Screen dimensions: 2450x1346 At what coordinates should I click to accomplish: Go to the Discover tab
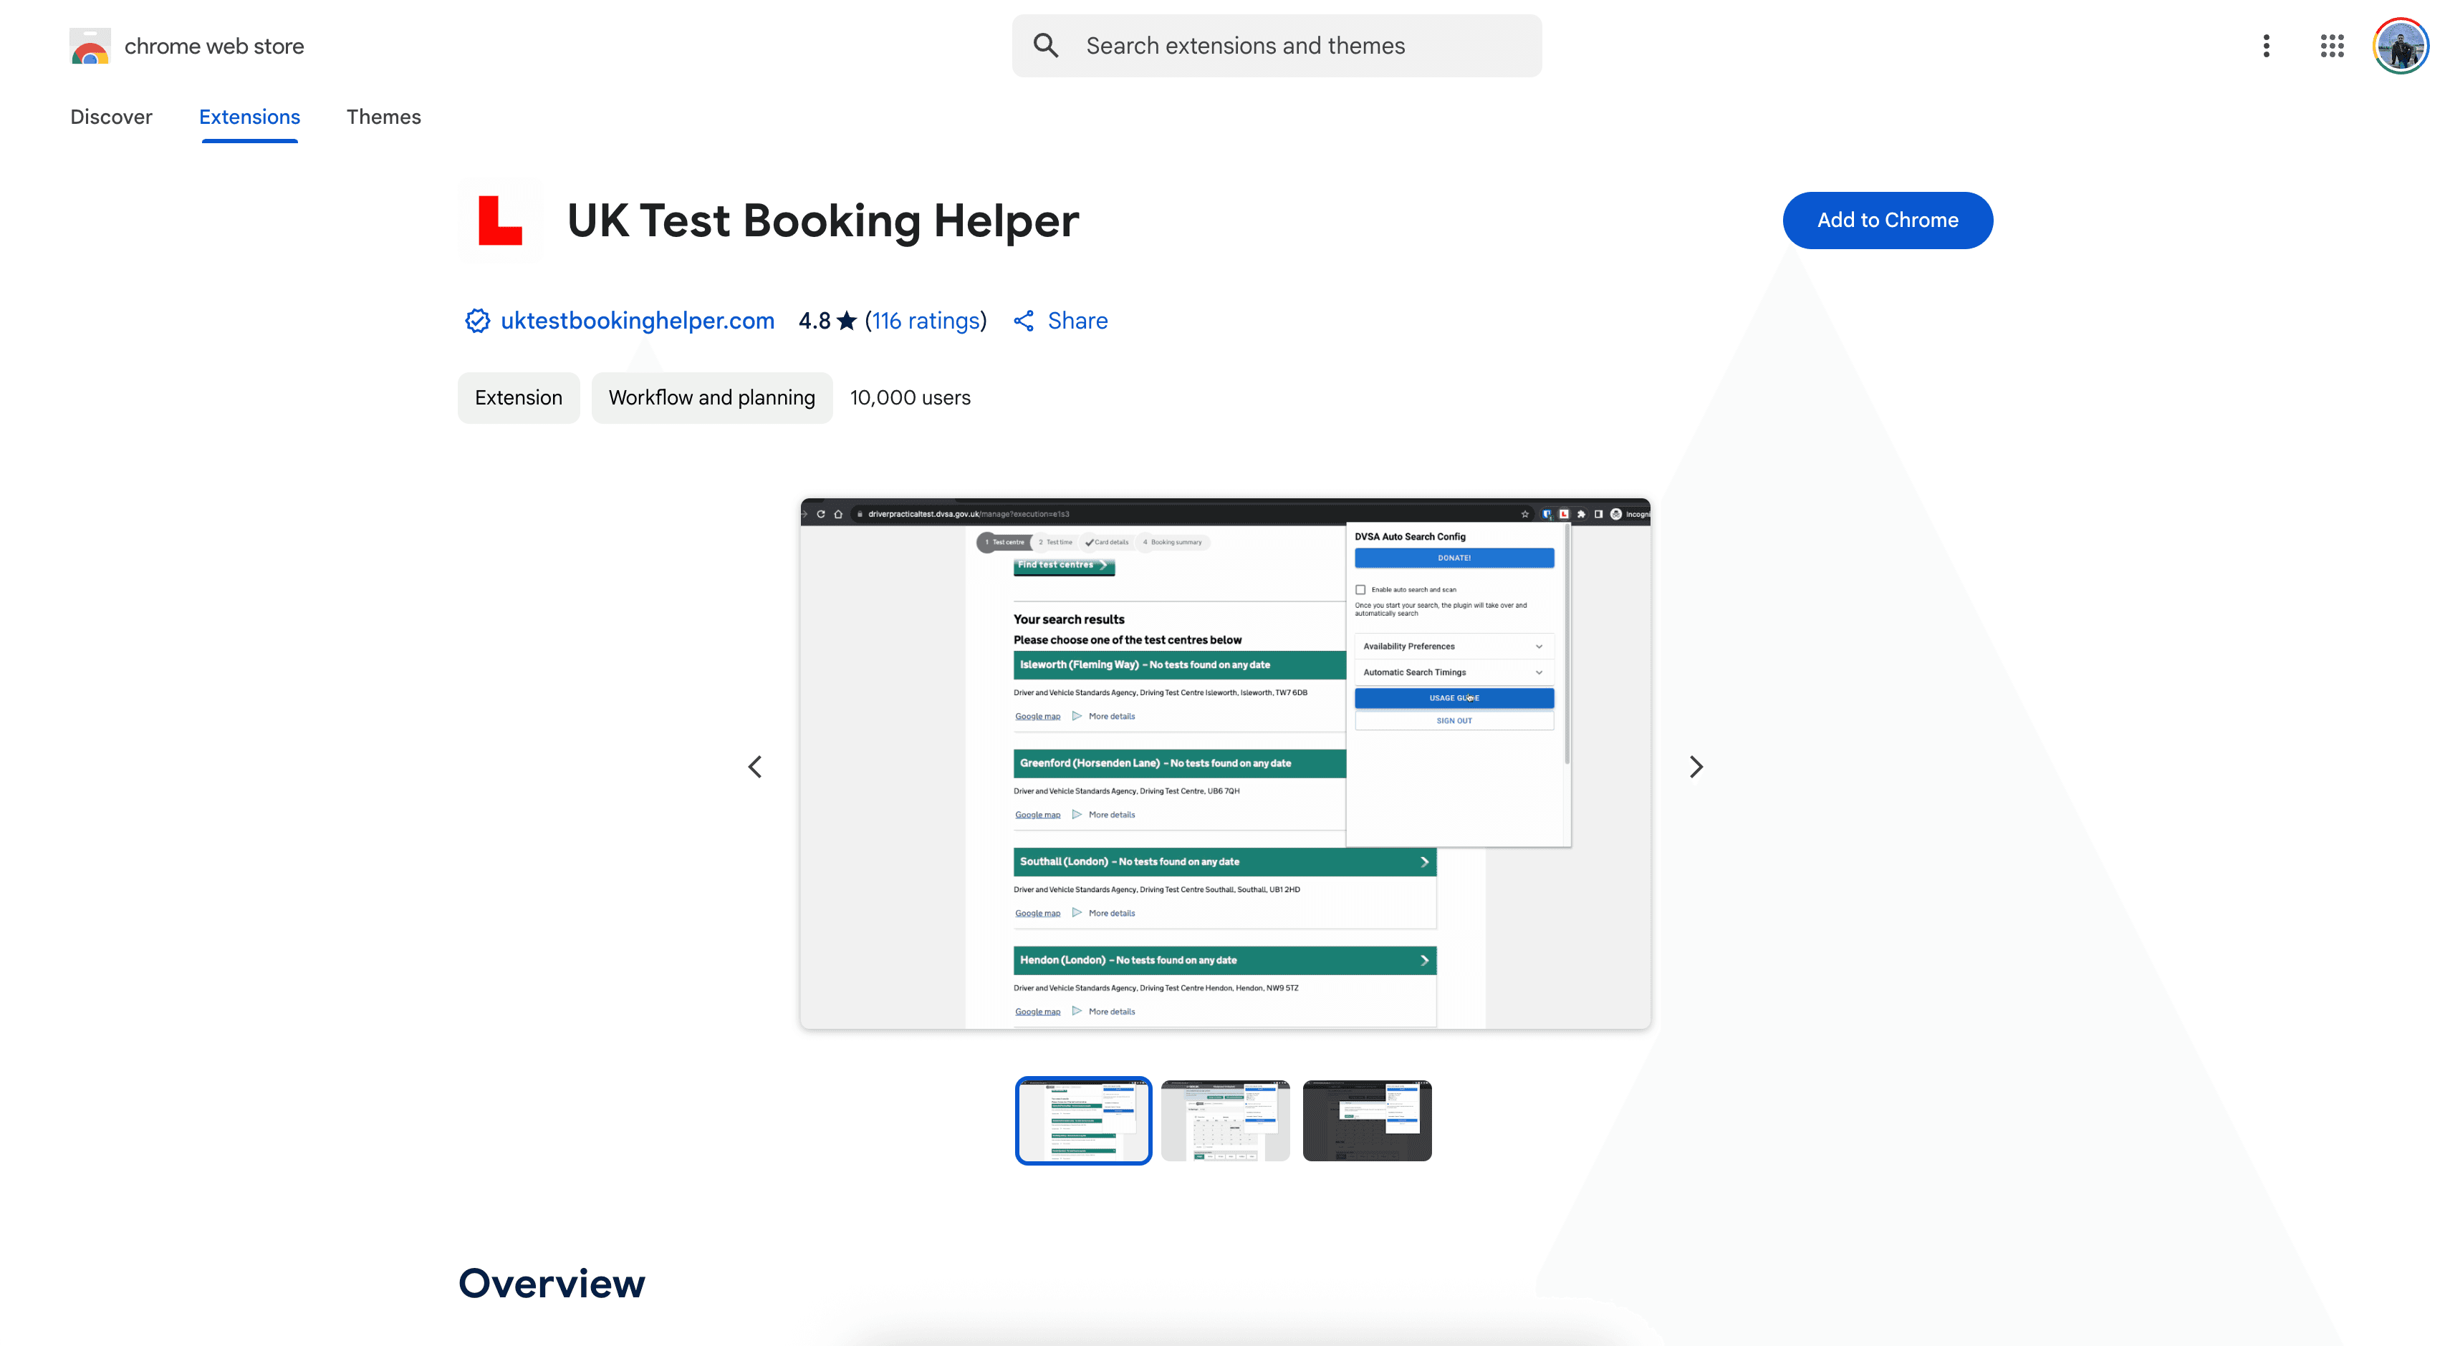pyautogui.click(x=111, y=117)
